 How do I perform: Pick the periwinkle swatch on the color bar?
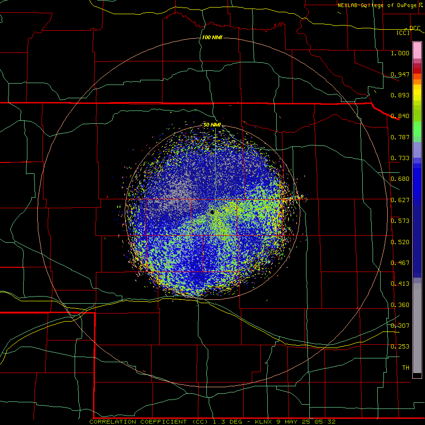pyautogui.click(x=417, y=150)
